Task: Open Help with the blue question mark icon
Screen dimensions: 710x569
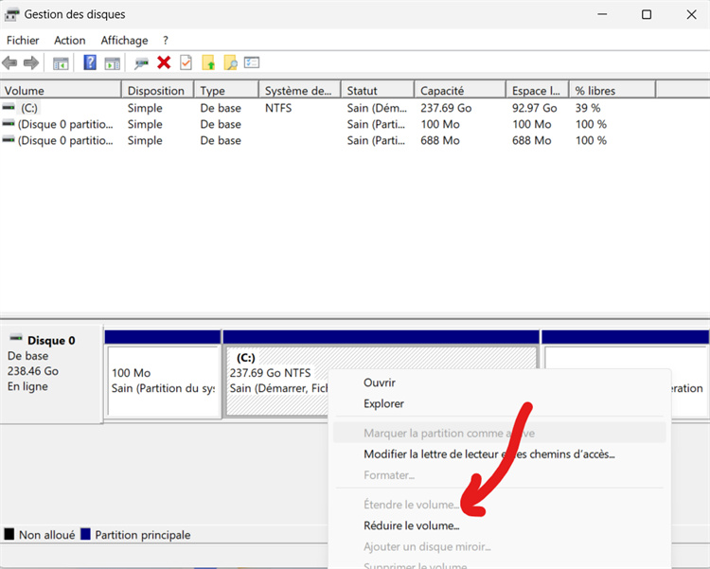Action: (90, 62)
